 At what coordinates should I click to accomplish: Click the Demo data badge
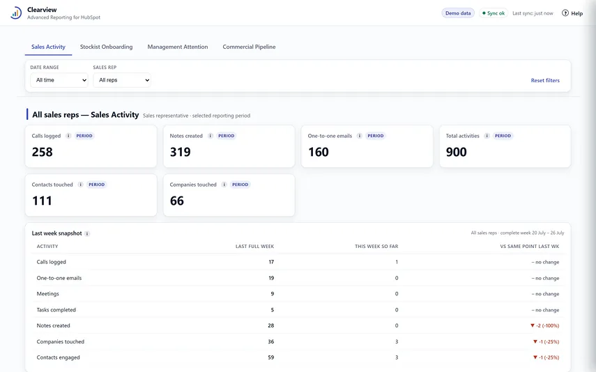[x=458, y=13]
